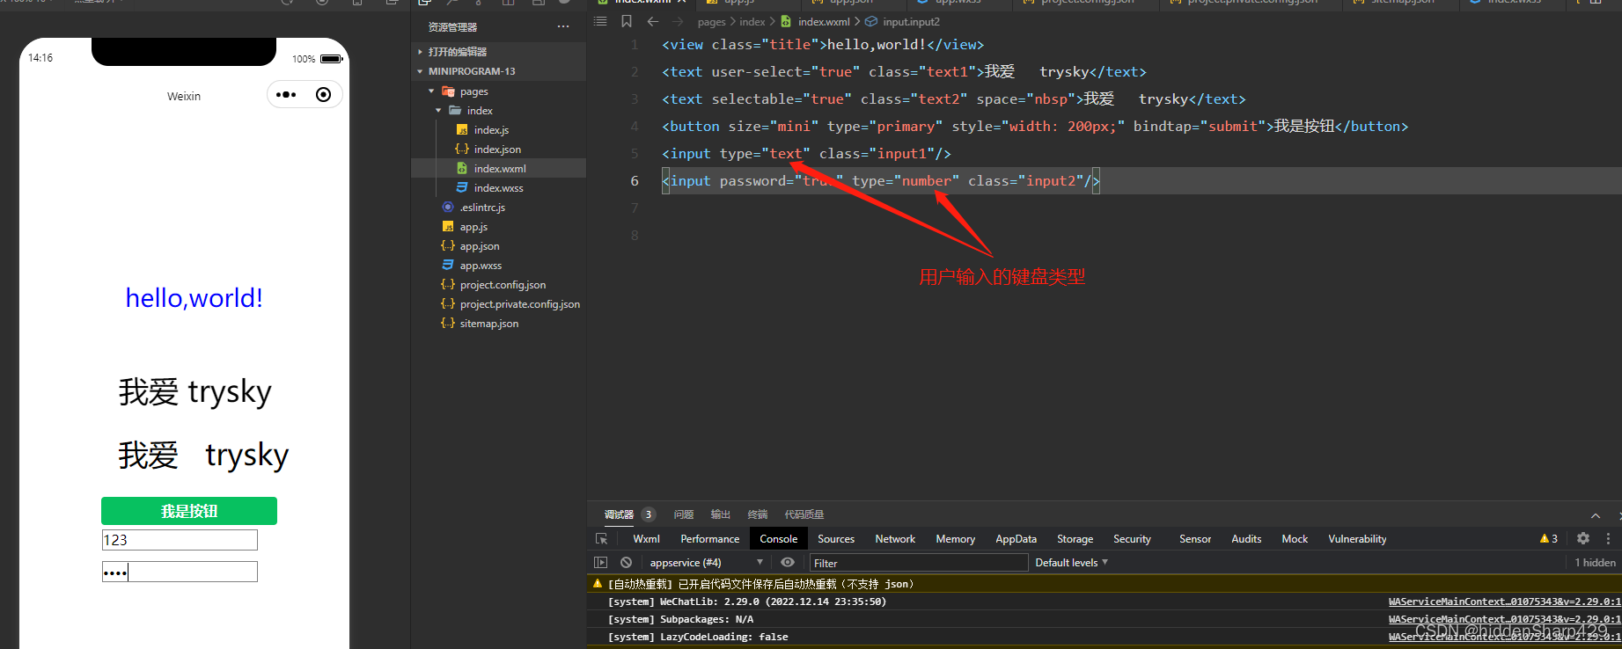Switch to the Wxml debugger tab
This screenshot has height=649, width=1622.
tap(646, 539)
